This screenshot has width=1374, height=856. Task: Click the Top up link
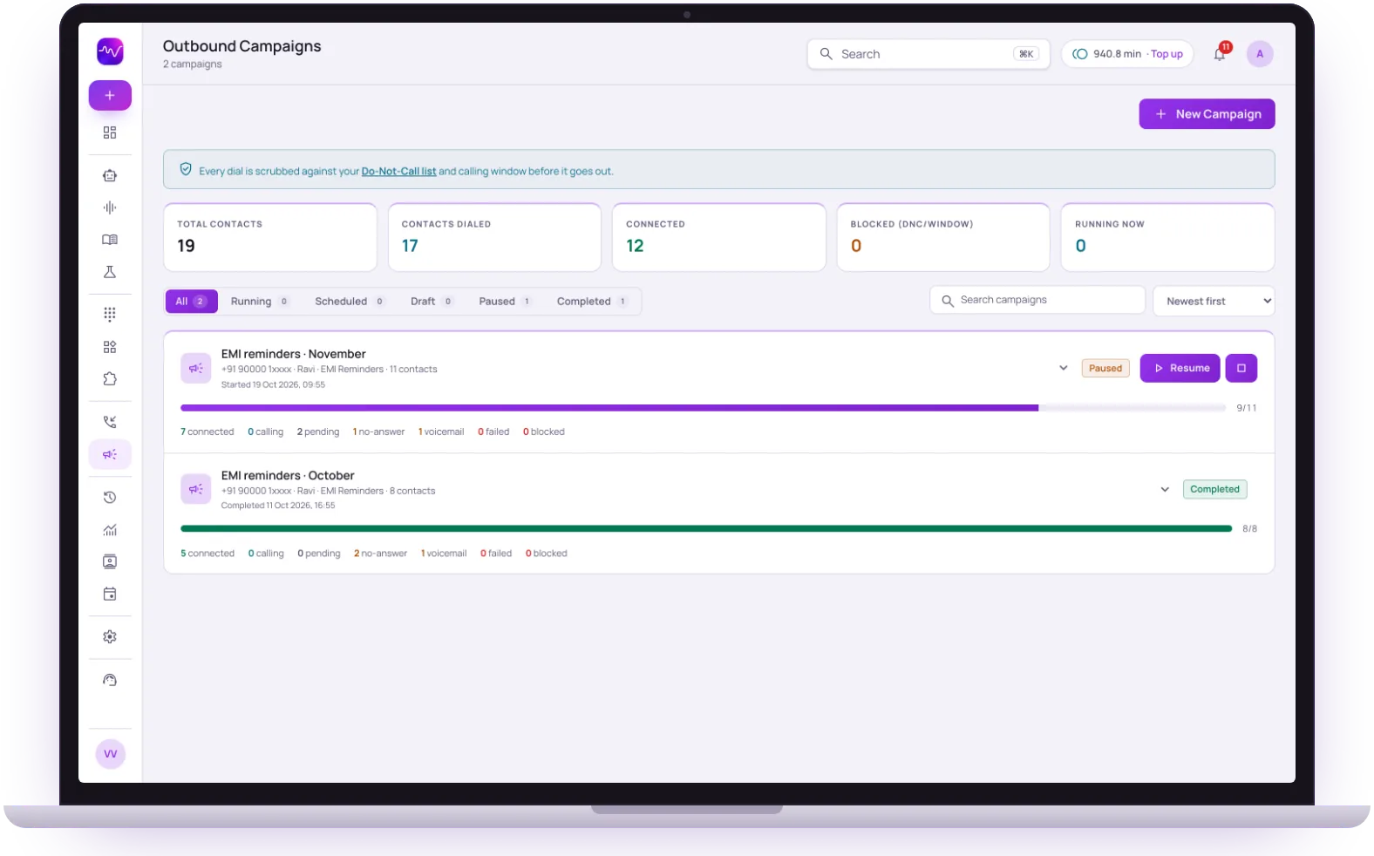[1167, 54]
